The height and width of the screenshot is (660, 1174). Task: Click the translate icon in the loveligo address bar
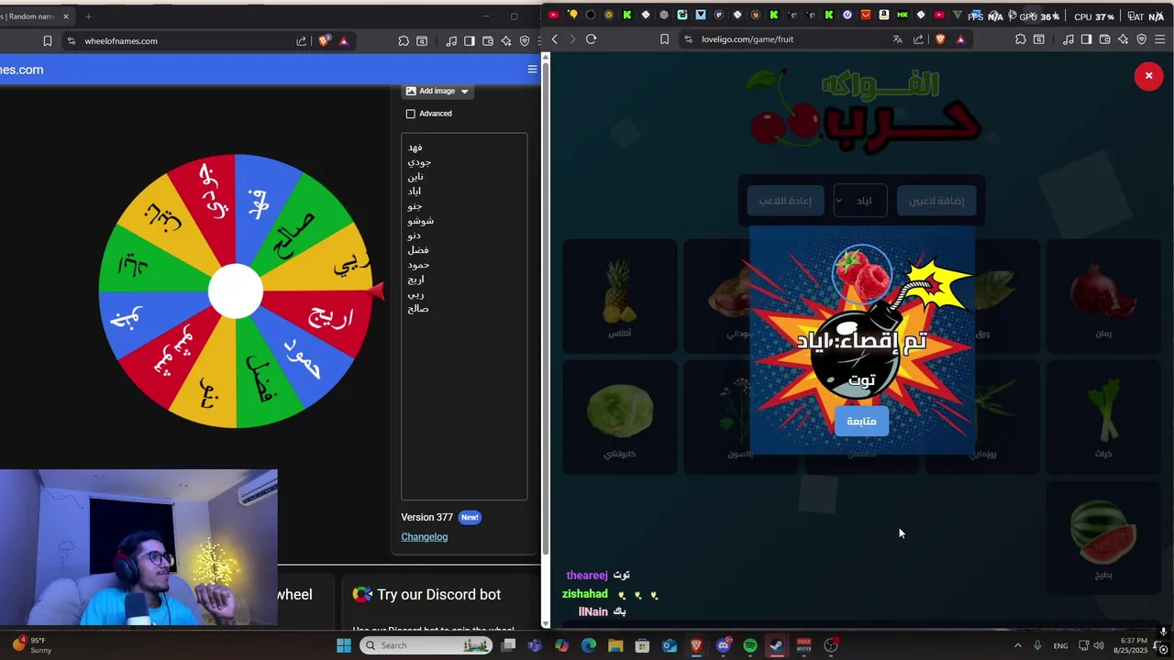coord(897,39)
